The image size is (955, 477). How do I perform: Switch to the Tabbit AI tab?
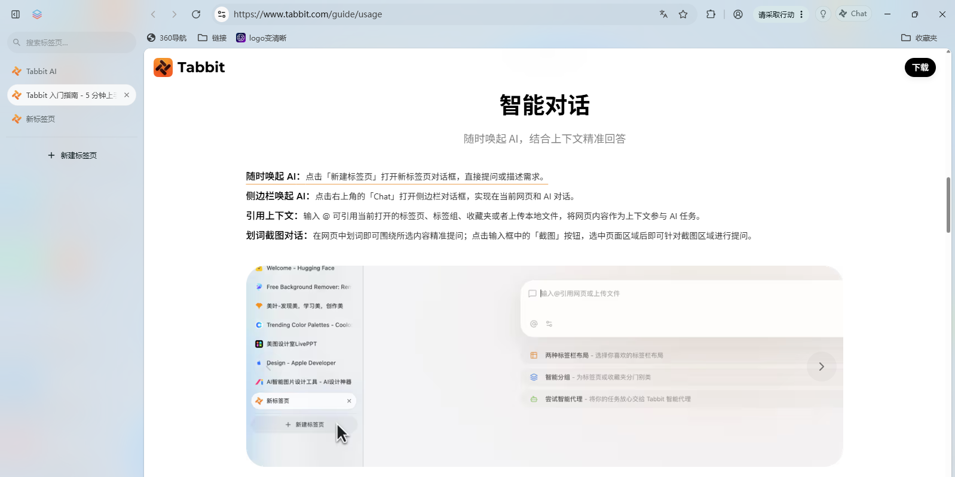coord(72,71)
